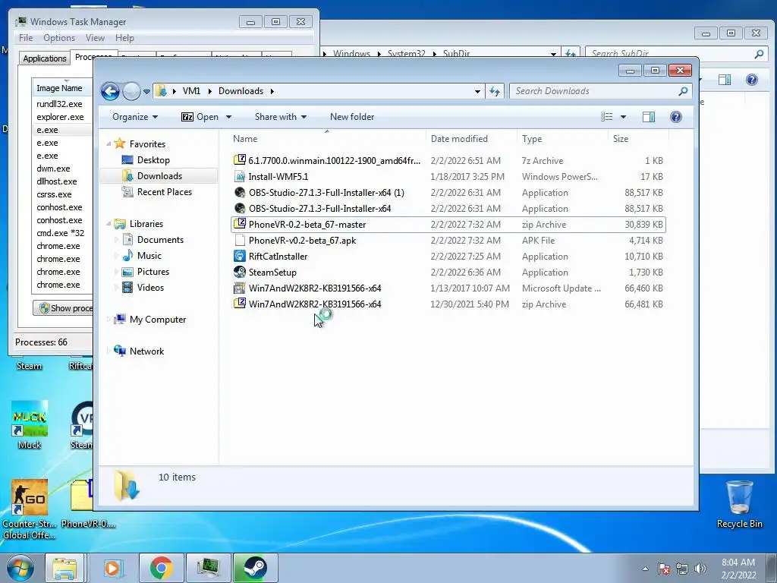Select the Install-WMF5.1 PowerShell script icon
The image size is (777, 583).
pyautogui.click(x=240, y=176)
